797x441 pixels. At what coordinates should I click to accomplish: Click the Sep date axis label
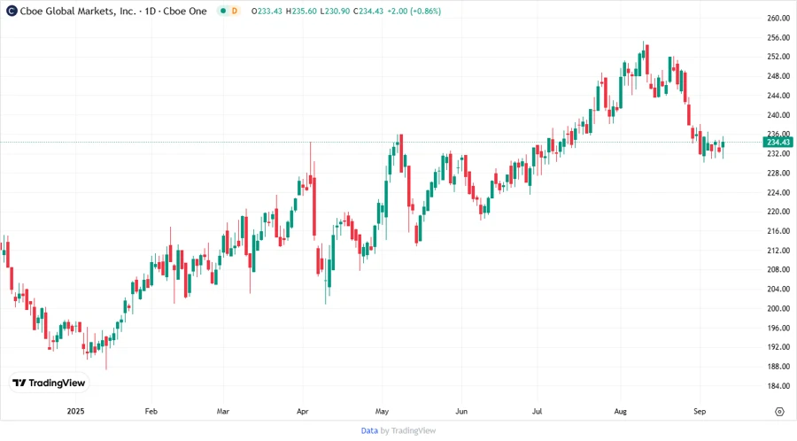coord(700,411)
